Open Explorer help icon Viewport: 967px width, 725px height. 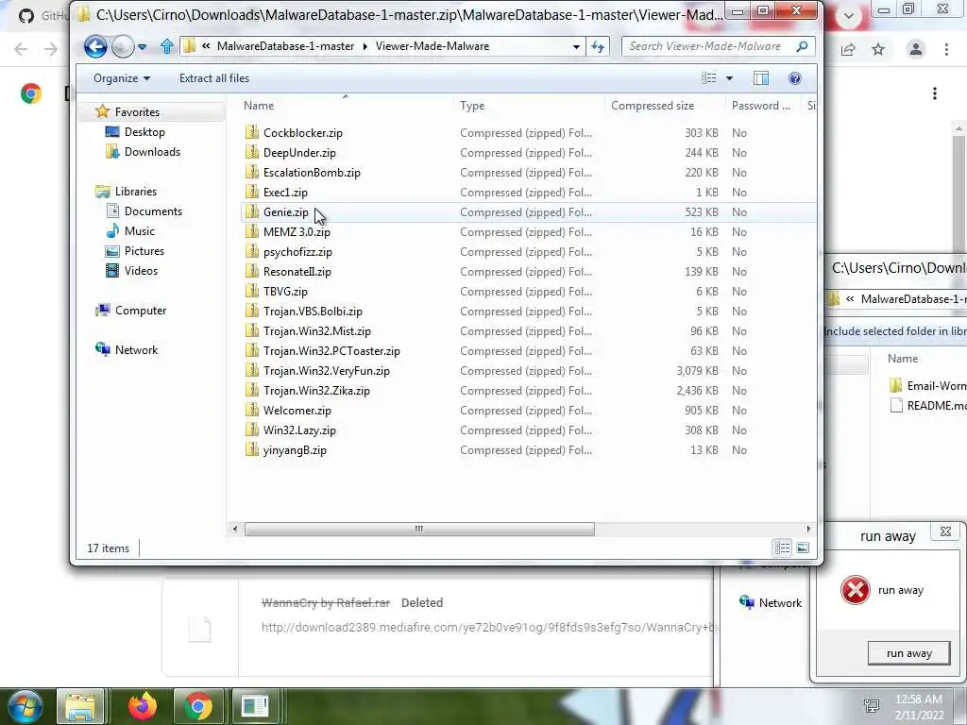tap(795, 78)
